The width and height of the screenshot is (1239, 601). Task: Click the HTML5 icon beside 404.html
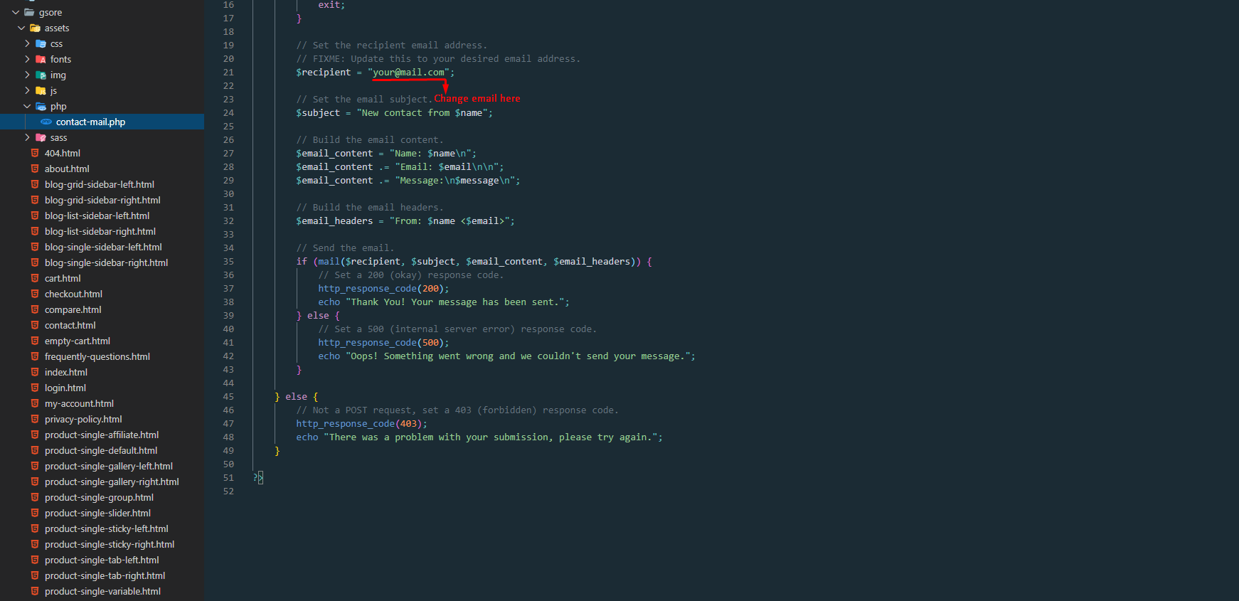click(x=35, y=154)
